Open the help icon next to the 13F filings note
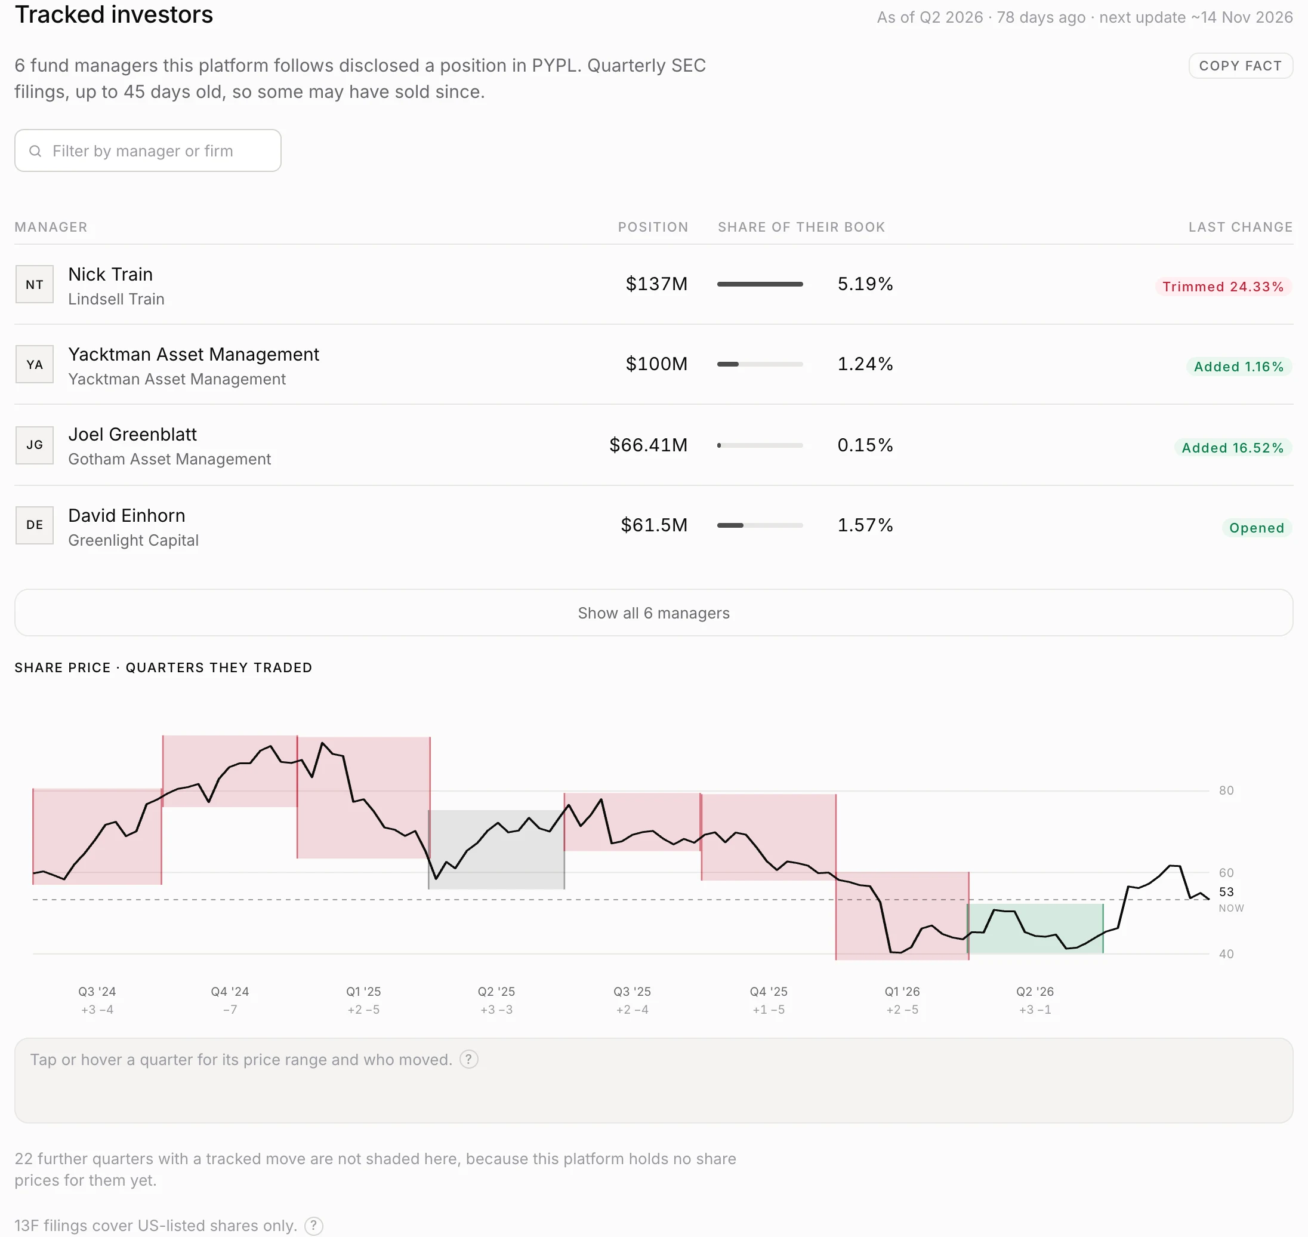Image resolution: width=1308 pixels, height=1237 pixels. 314,1226
